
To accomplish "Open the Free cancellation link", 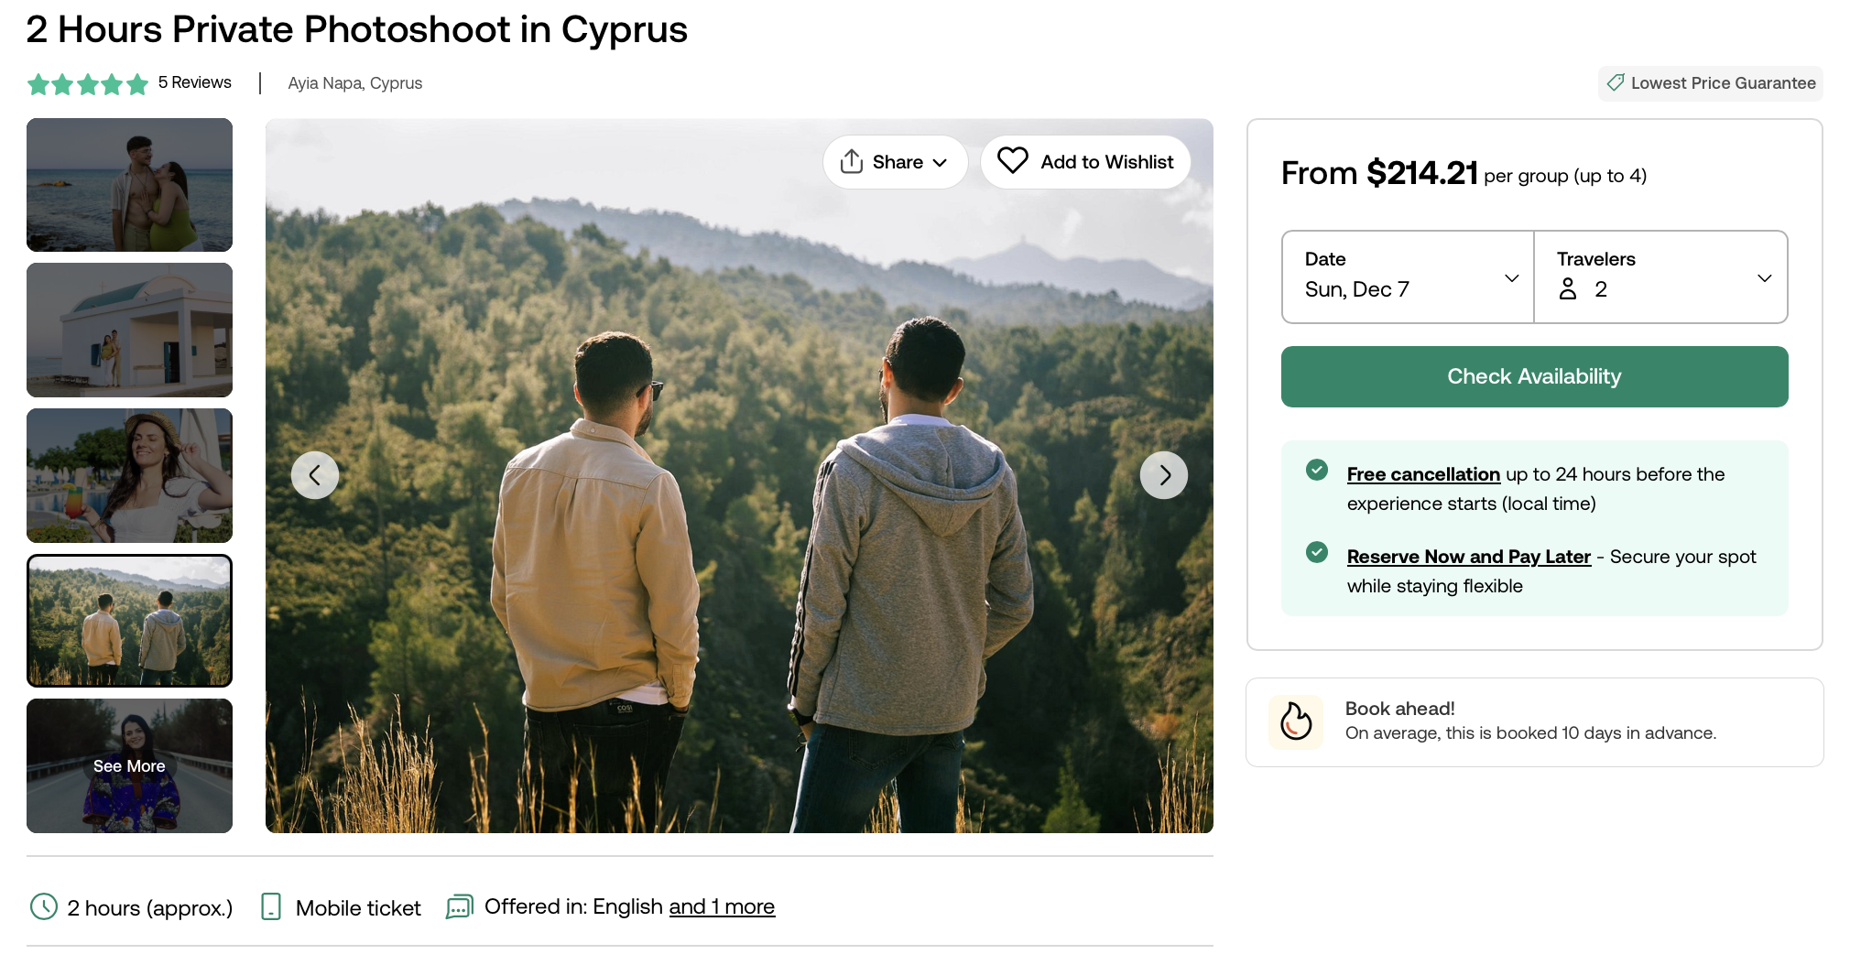I will [1423, 474].
